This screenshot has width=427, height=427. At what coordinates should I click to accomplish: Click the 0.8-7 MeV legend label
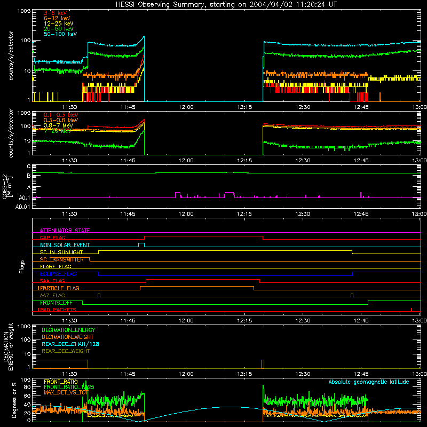click(59, 125)
